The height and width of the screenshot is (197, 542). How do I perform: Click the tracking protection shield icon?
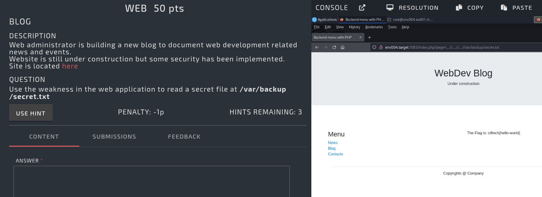[374, 47]
